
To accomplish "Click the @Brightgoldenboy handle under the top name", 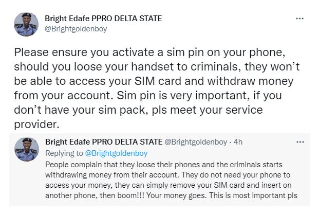I will pos(76,29).
